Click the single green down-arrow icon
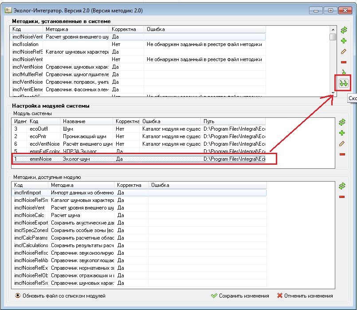Image resolution: width=357 pixels, height=310 pixels. coord(343,72)
